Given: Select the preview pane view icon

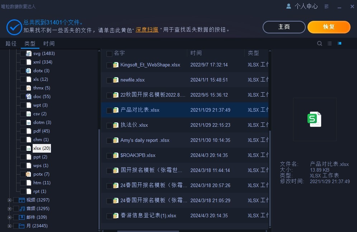Looking at the screenshot, I should point(339,43).
